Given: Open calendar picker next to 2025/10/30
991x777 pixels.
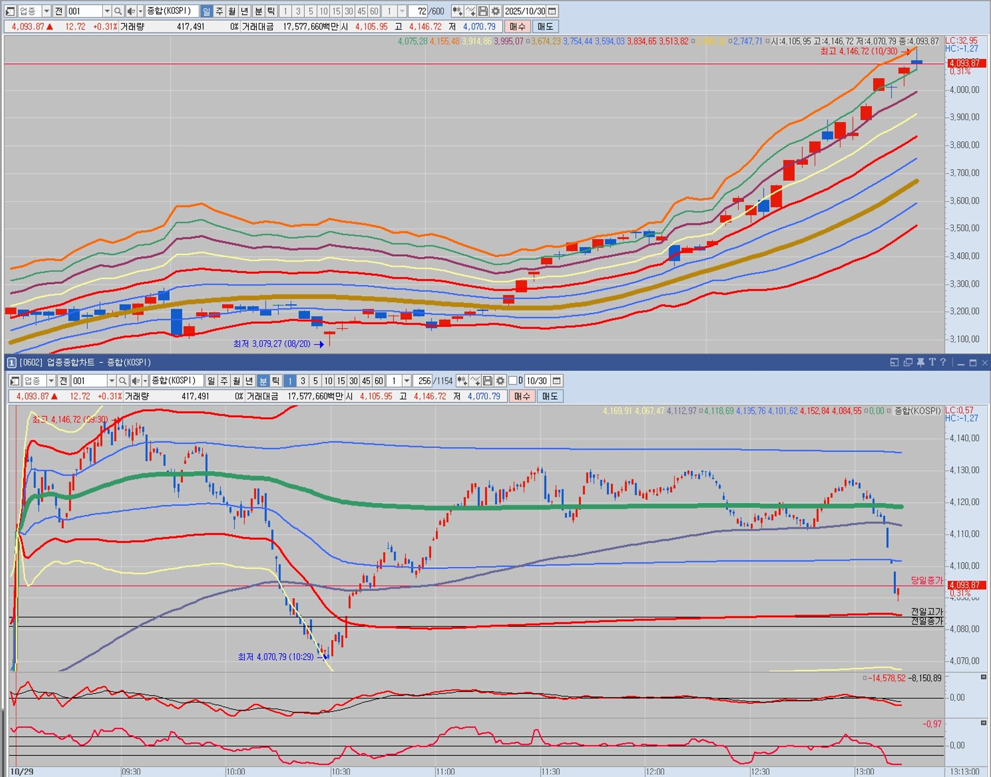Looking at the screenshot, I should click(x=552, y=11).
